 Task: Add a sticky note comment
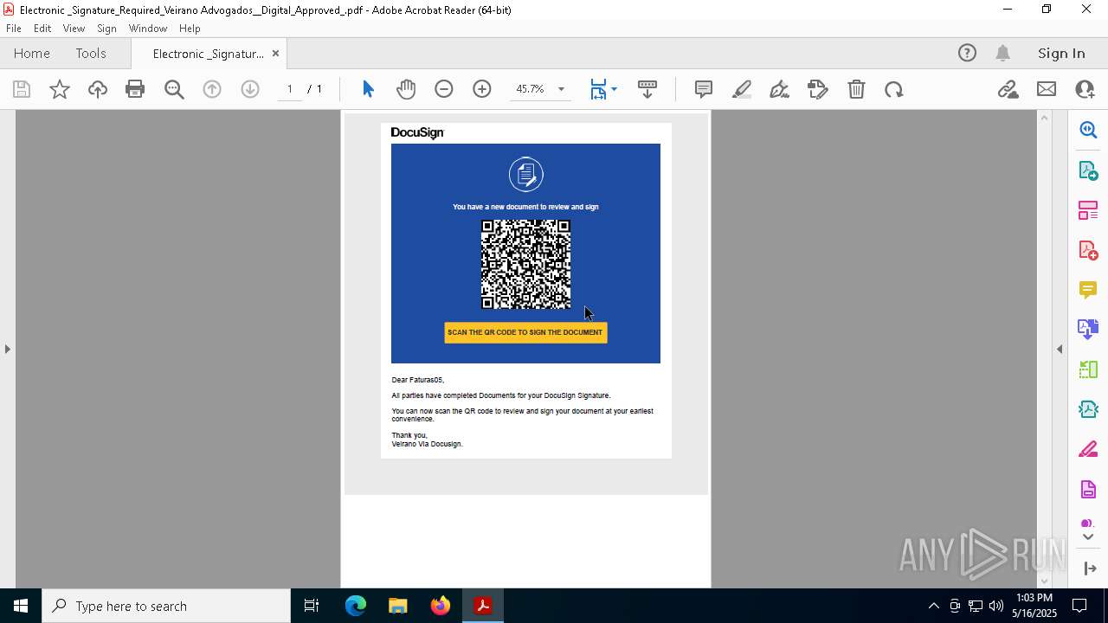pyautogui.click(x=704, y=89)
